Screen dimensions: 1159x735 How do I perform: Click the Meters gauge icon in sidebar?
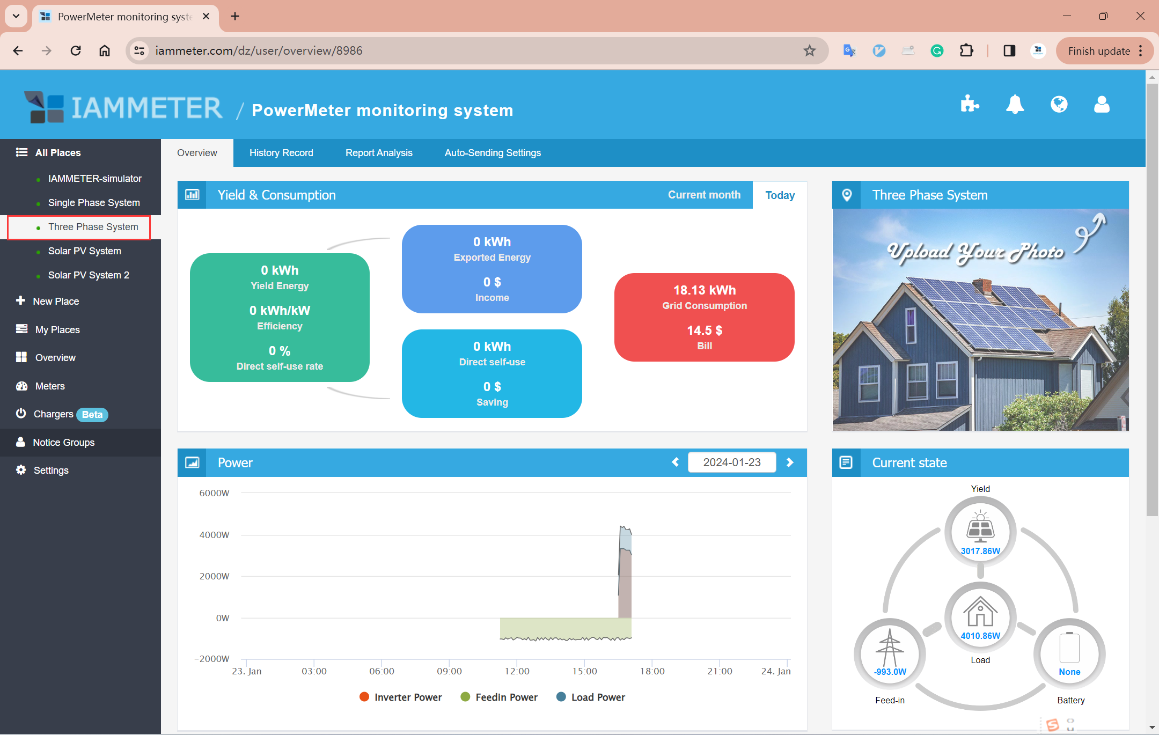point(21,386)
